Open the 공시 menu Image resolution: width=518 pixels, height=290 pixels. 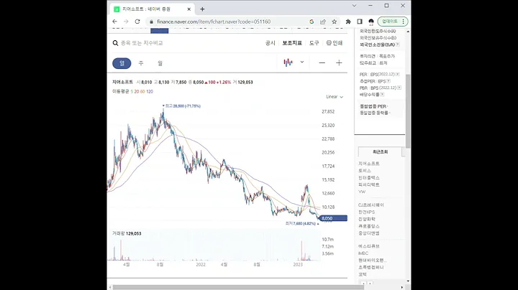pyautogui.click(x=270, y=43)
